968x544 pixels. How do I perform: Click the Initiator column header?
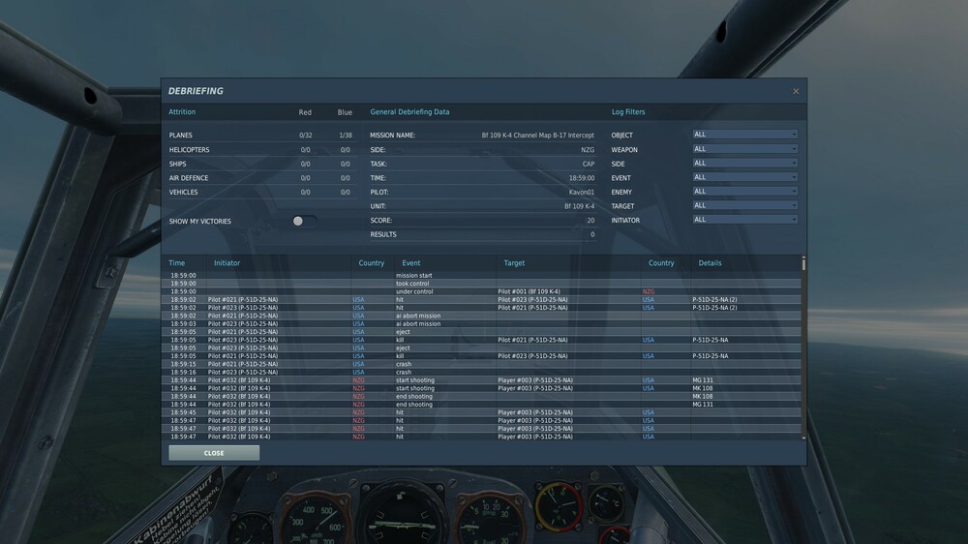coord(227,263)
